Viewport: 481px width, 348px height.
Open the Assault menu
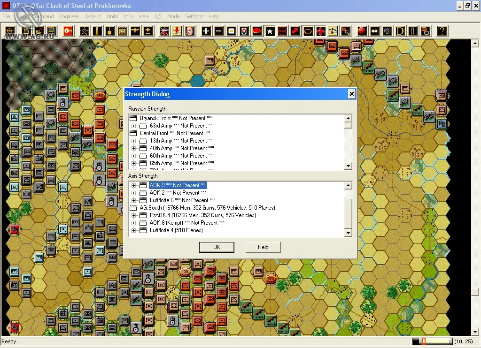(x=93, y=16)
